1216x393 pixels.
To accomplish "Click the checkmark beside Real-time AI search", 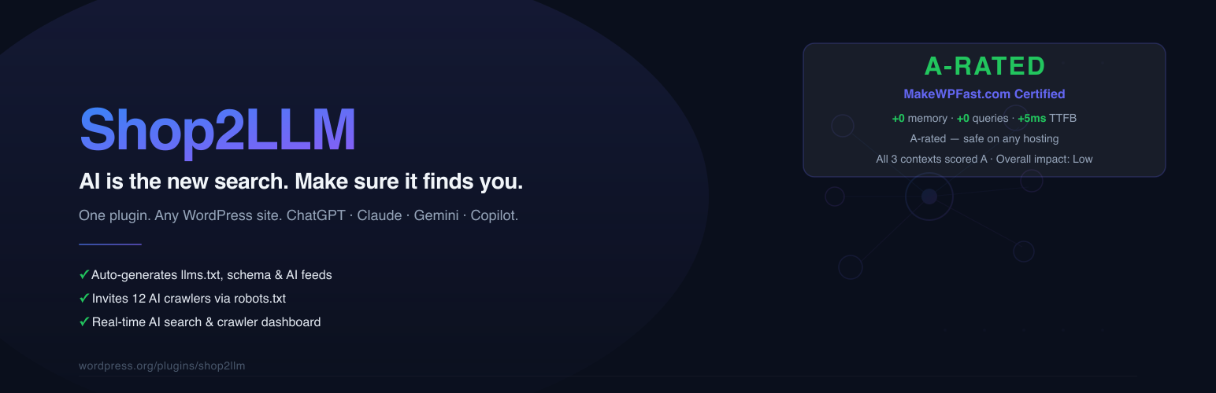I will pyautogui.click(x=83, y=321).
